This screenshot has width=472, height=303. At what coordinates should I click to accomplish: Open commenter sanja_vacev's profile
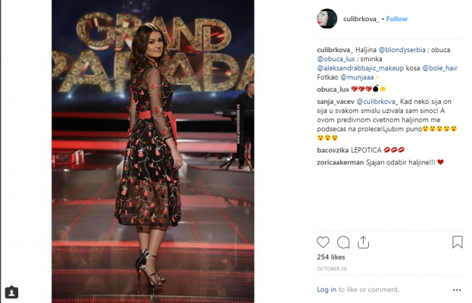pos(336,102)
